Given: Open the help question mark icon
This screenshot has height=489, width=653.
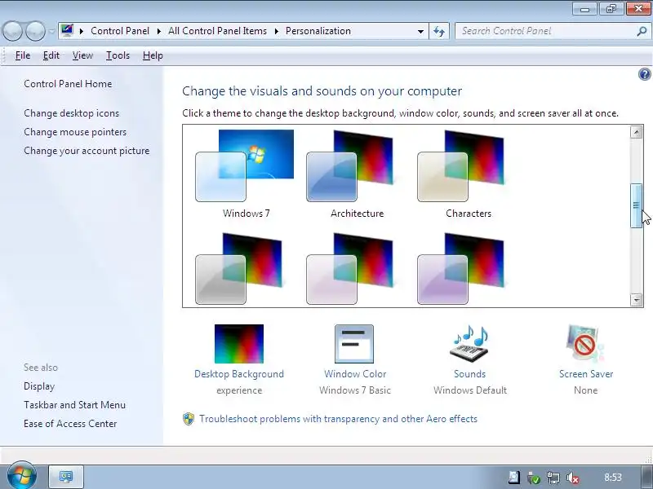Looking at the screenshot, I should [x=644, y=74].
